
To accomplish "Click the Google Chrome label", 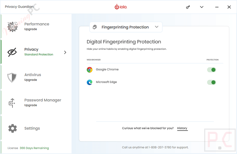I will 107,69.
